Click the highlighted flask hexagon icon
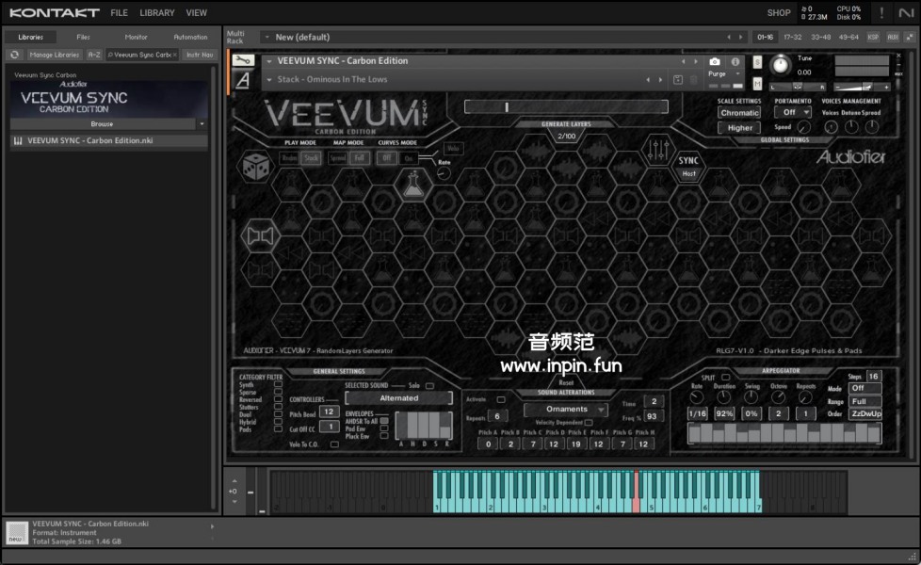The height and width of the screenshot is (565, 921). 412,185
